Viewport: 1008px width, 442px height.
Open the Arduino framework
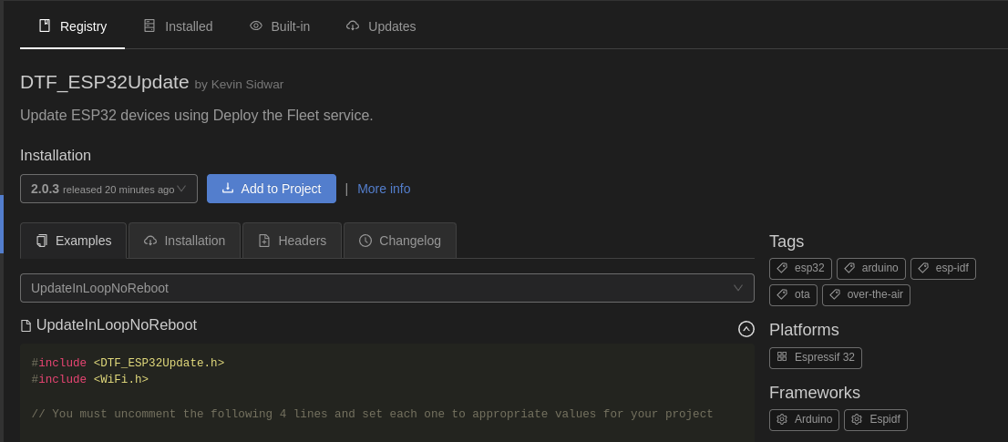pos(804,420)
